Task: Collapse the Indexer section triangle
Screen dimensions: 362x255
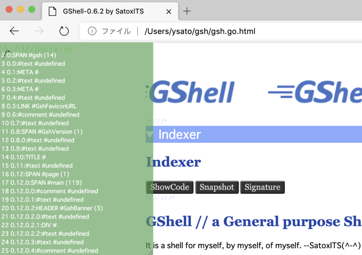Action: [150, 135]
